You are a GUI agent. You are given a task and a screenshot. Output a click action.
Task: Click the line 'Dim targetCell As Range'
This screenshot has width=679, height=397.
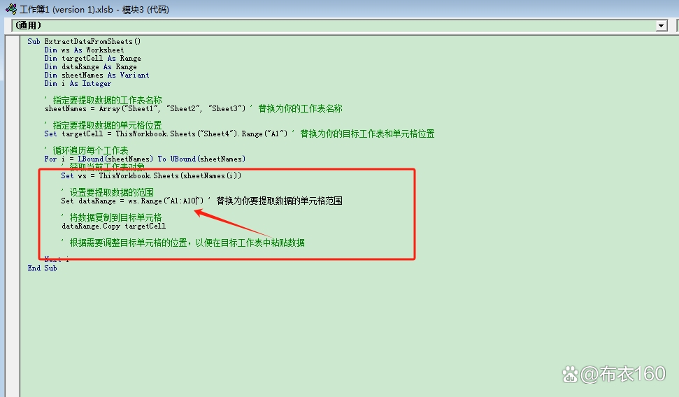(93, 59)
